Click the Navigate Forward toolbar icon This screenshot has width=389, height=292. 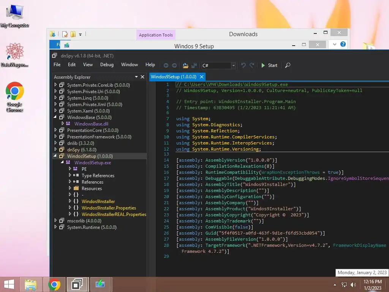(174, 65)
